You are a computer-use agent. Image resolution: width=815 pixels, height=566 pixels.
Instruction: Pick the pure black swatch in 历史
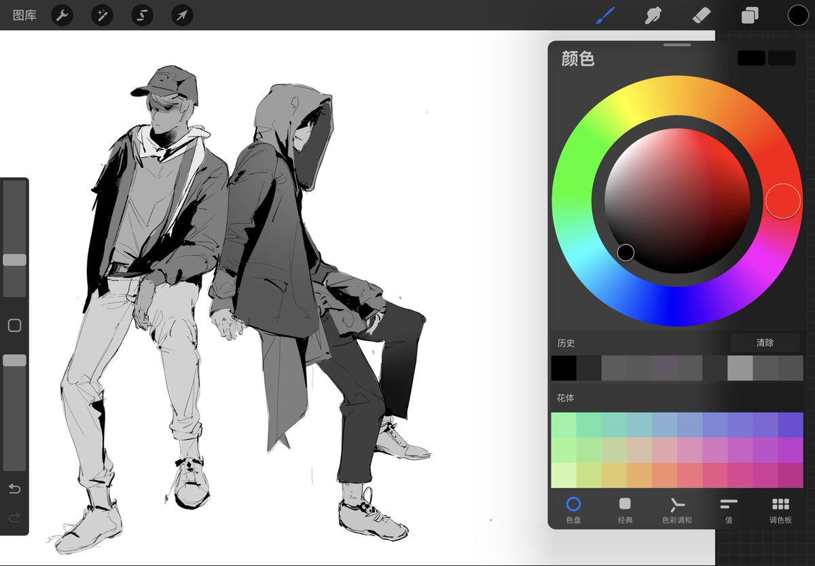tap(564, 369)
